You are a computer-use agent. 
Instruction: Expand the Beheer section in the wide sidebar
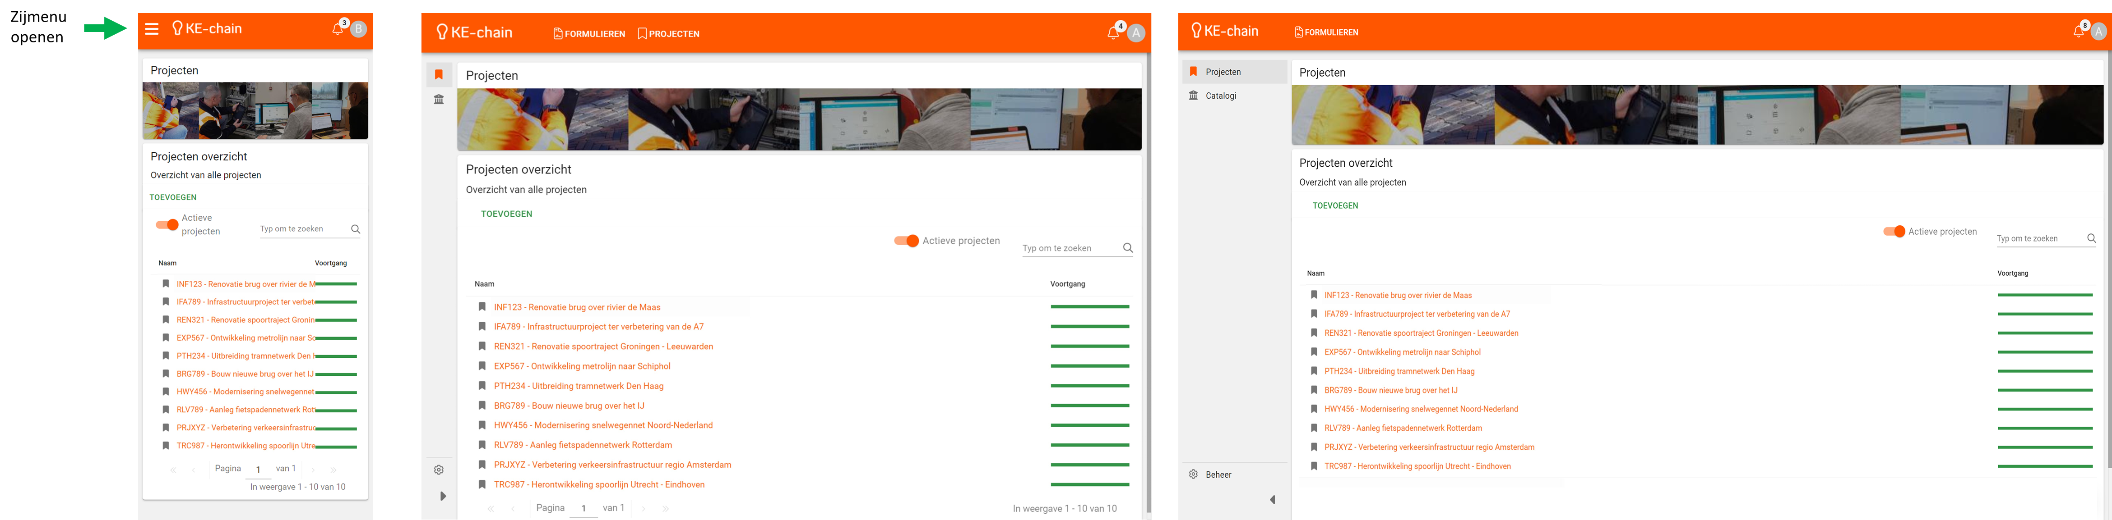click(x=1218, y=475)
